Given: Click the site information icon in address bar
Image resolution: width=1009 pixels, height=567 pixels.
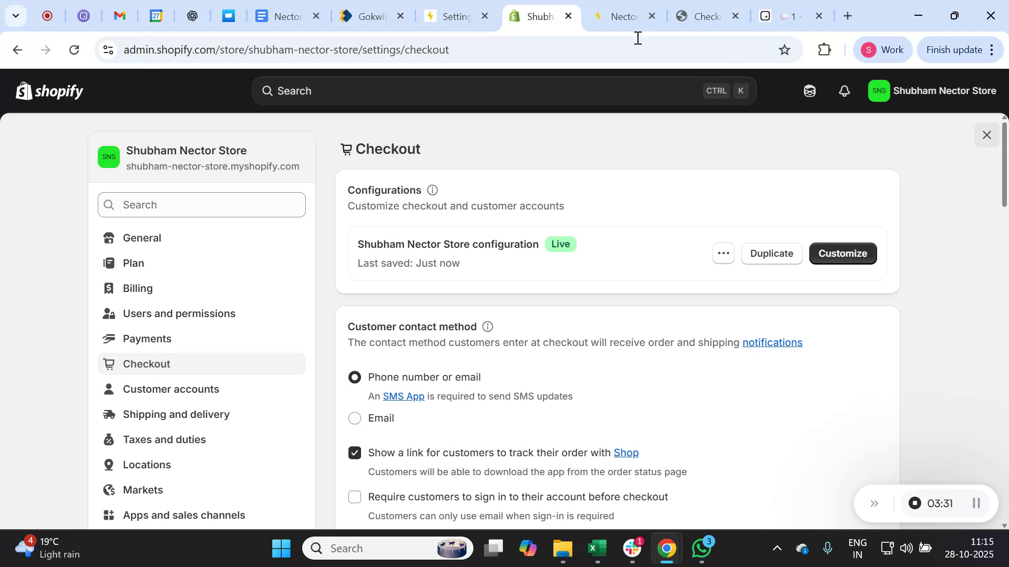Looking at the screenshot, I should point(108,49).
